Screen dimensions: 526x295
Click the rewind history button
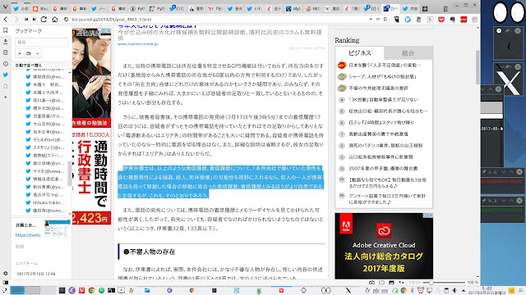coord(26,20)
